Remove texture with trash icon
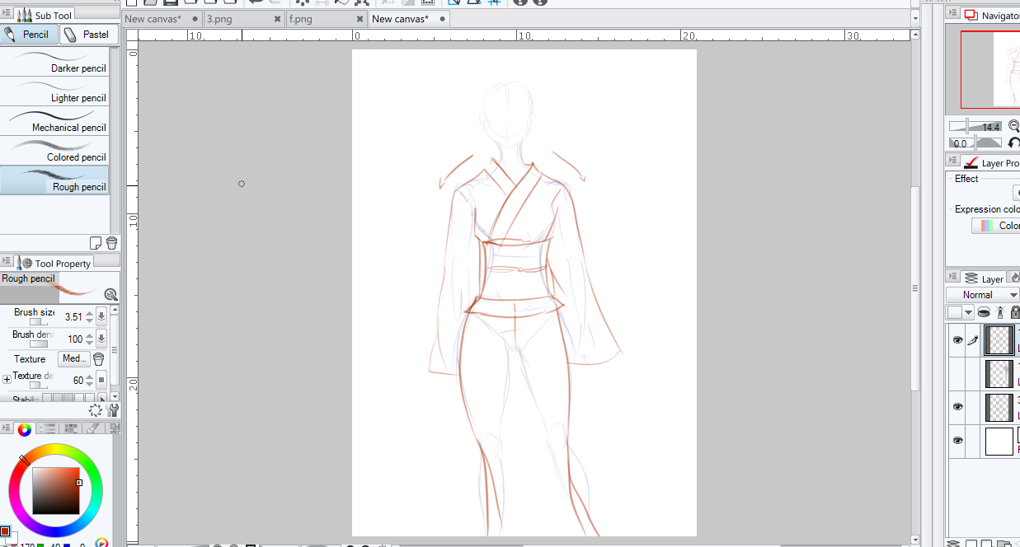The width and height of the screenshot is (1020, 547). tap(98, 358)
